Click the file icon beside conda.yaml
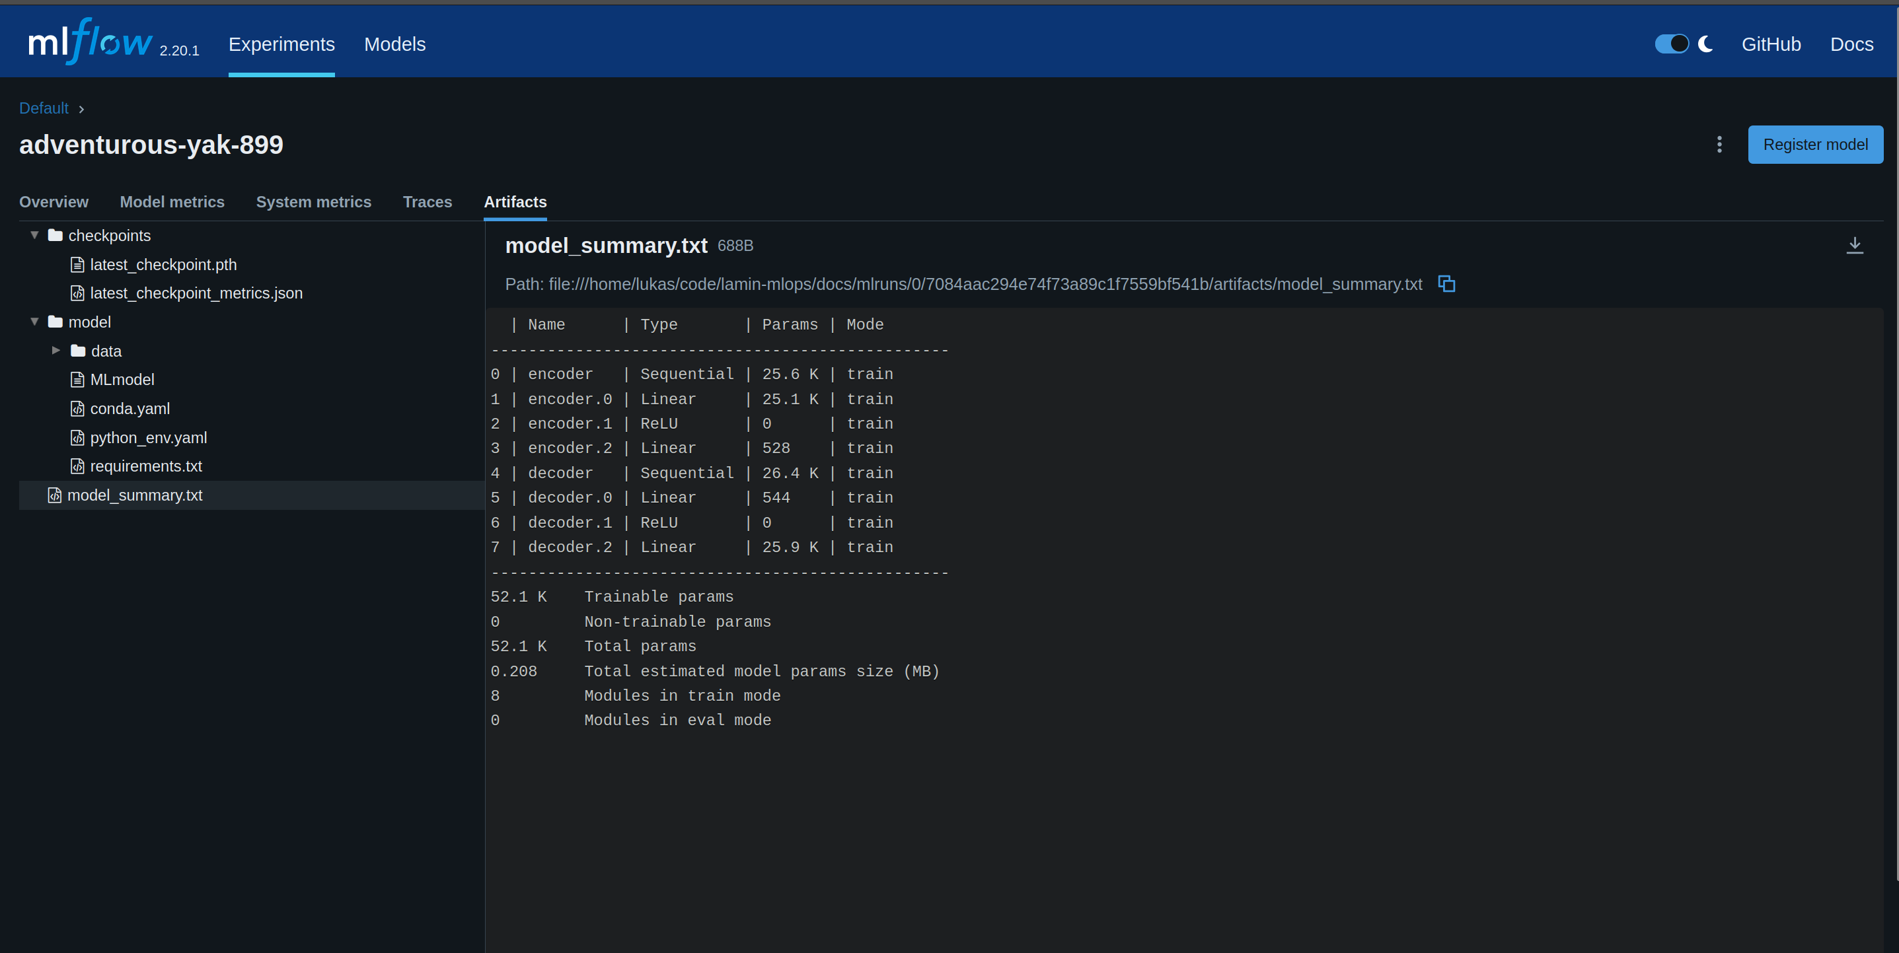Screen dimensions: 1899x953 77,408
